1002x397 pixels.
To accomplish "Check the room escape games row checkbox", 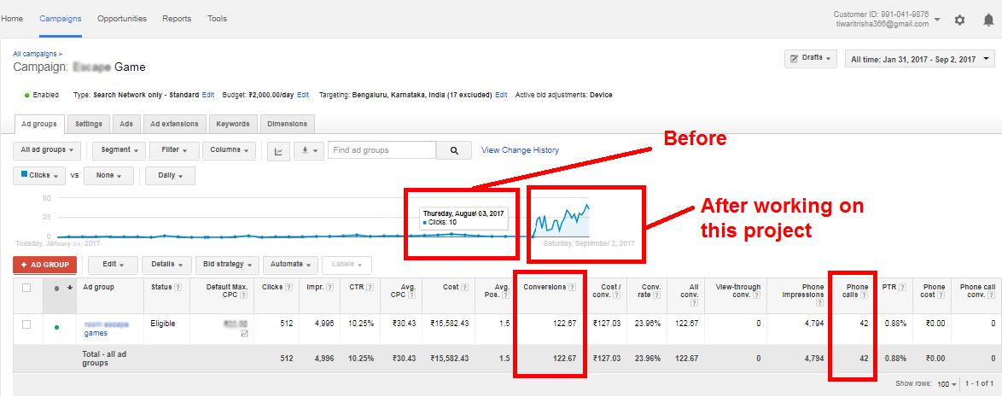I will tap(26, 324).
